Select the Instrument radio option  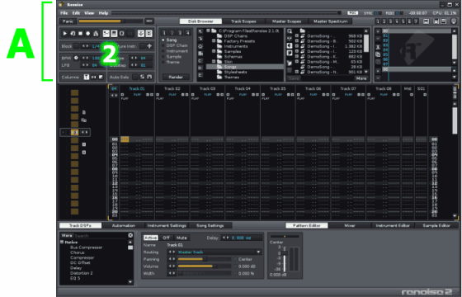(175, 51)
